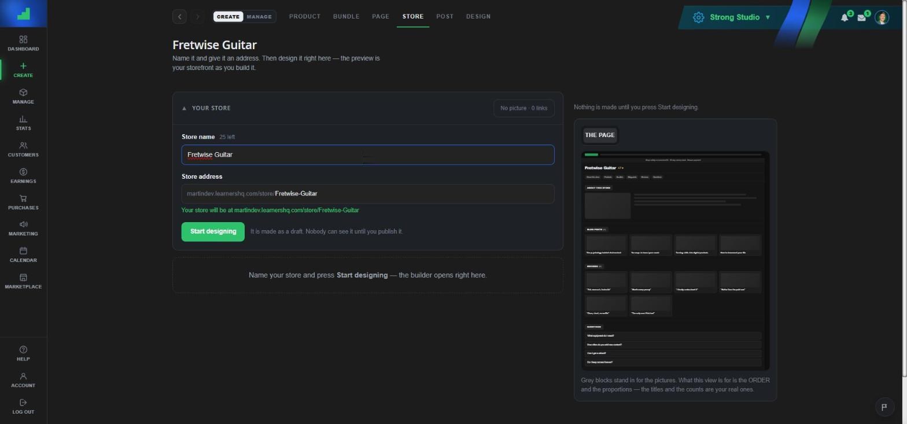Viewport: 907px width, 424px height.
Task: Open the Stats bar chart section
Action: tap(23, 123)
